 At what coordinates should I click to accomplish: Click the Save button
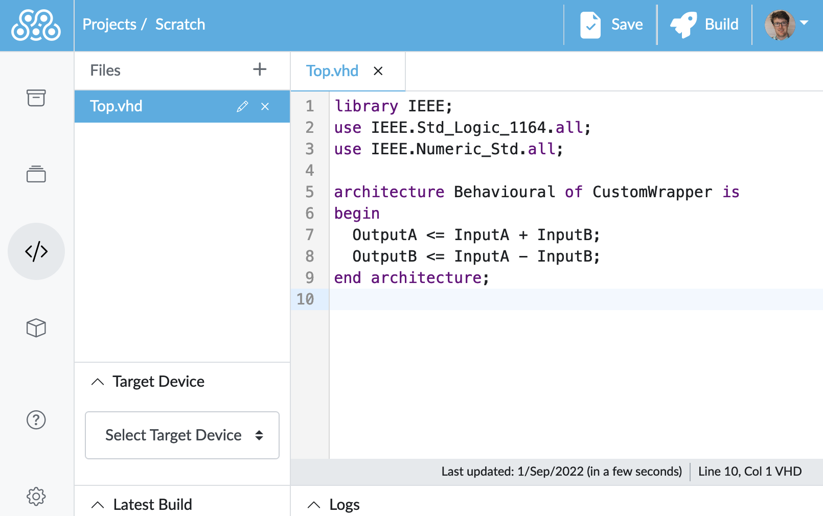[x=611, y=25]
